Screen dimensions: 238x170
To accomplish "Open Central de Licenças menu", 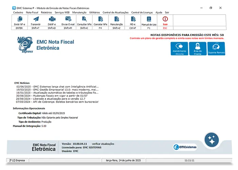I will (x=142, y=13).
